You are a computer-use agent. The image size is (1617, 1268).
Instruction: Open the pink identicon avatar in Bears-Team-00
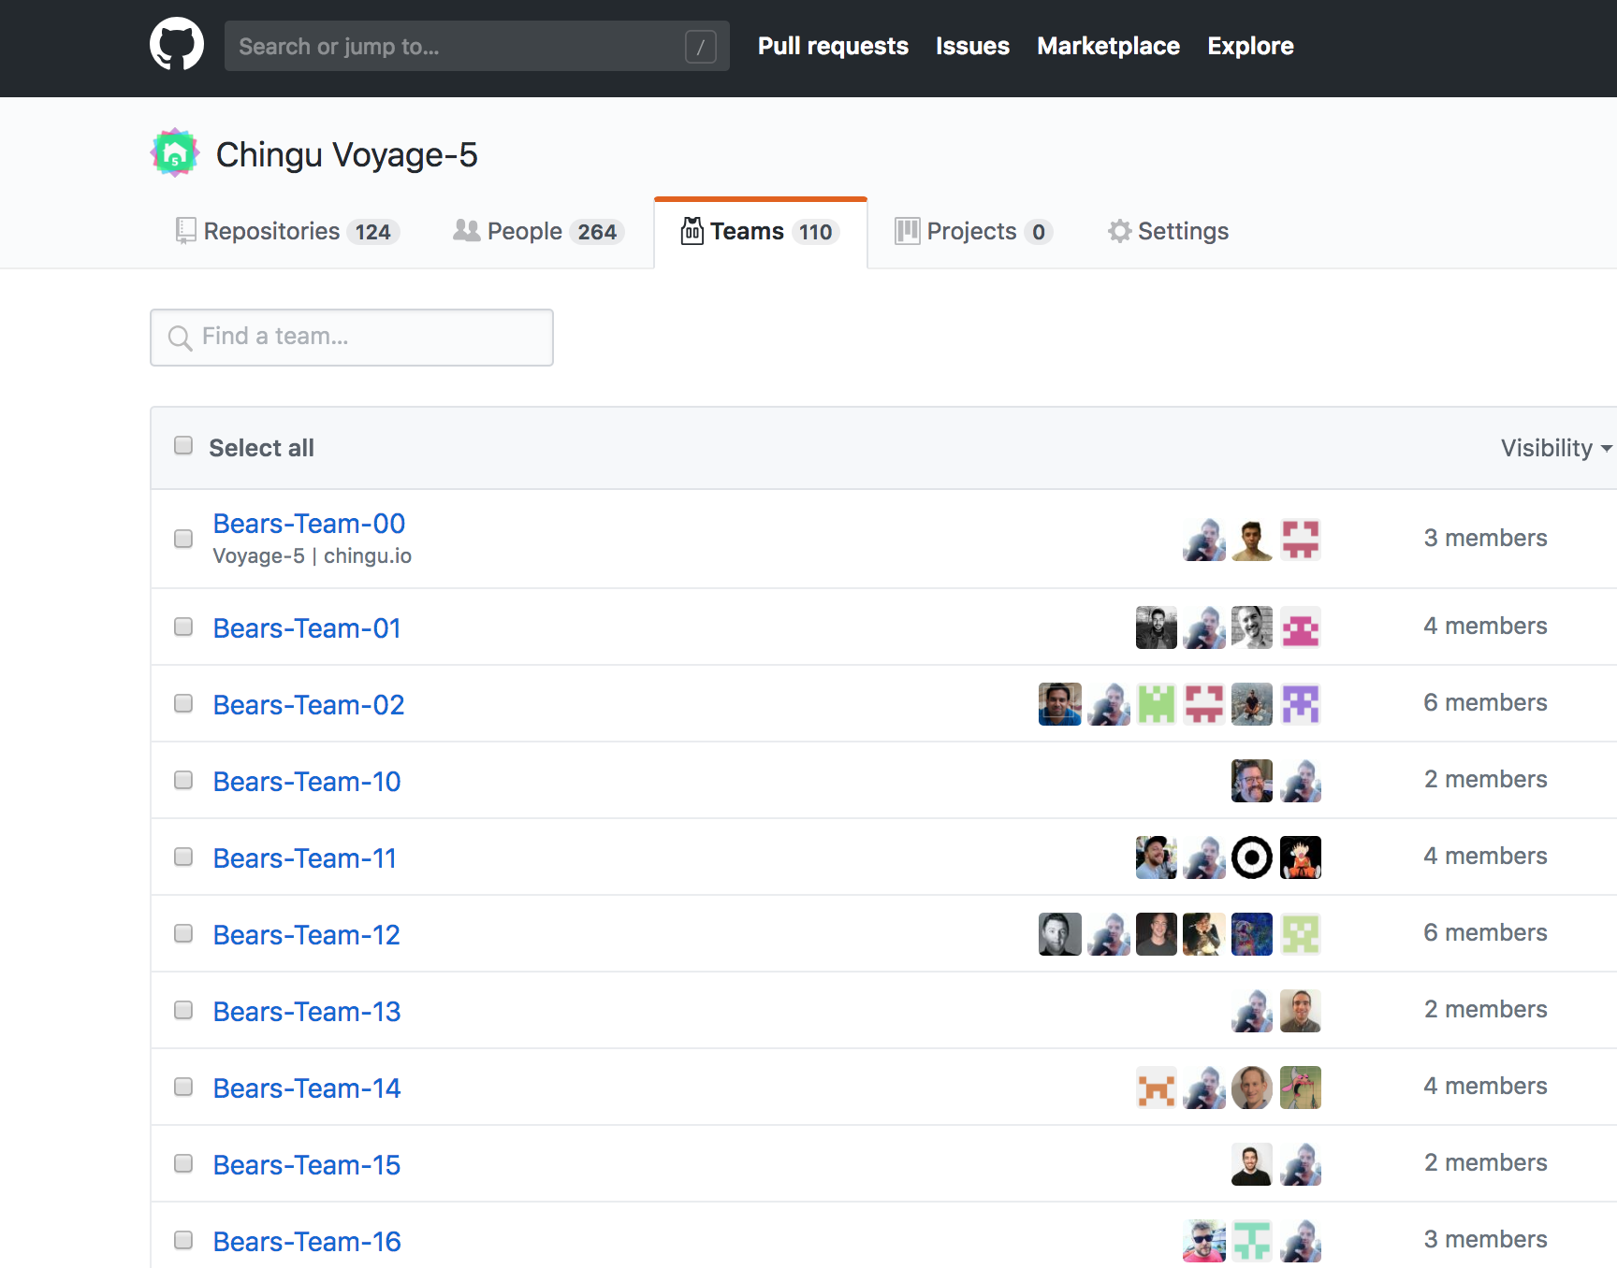point(1301,540)
